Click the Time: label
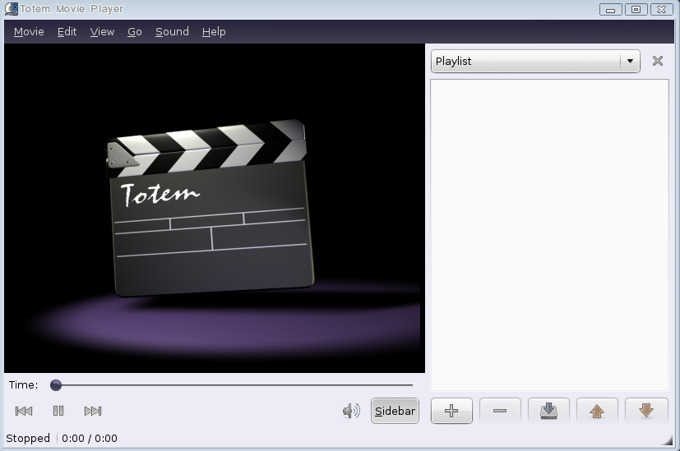The height and width of the screenshot is (451, 680). point(23,384)
